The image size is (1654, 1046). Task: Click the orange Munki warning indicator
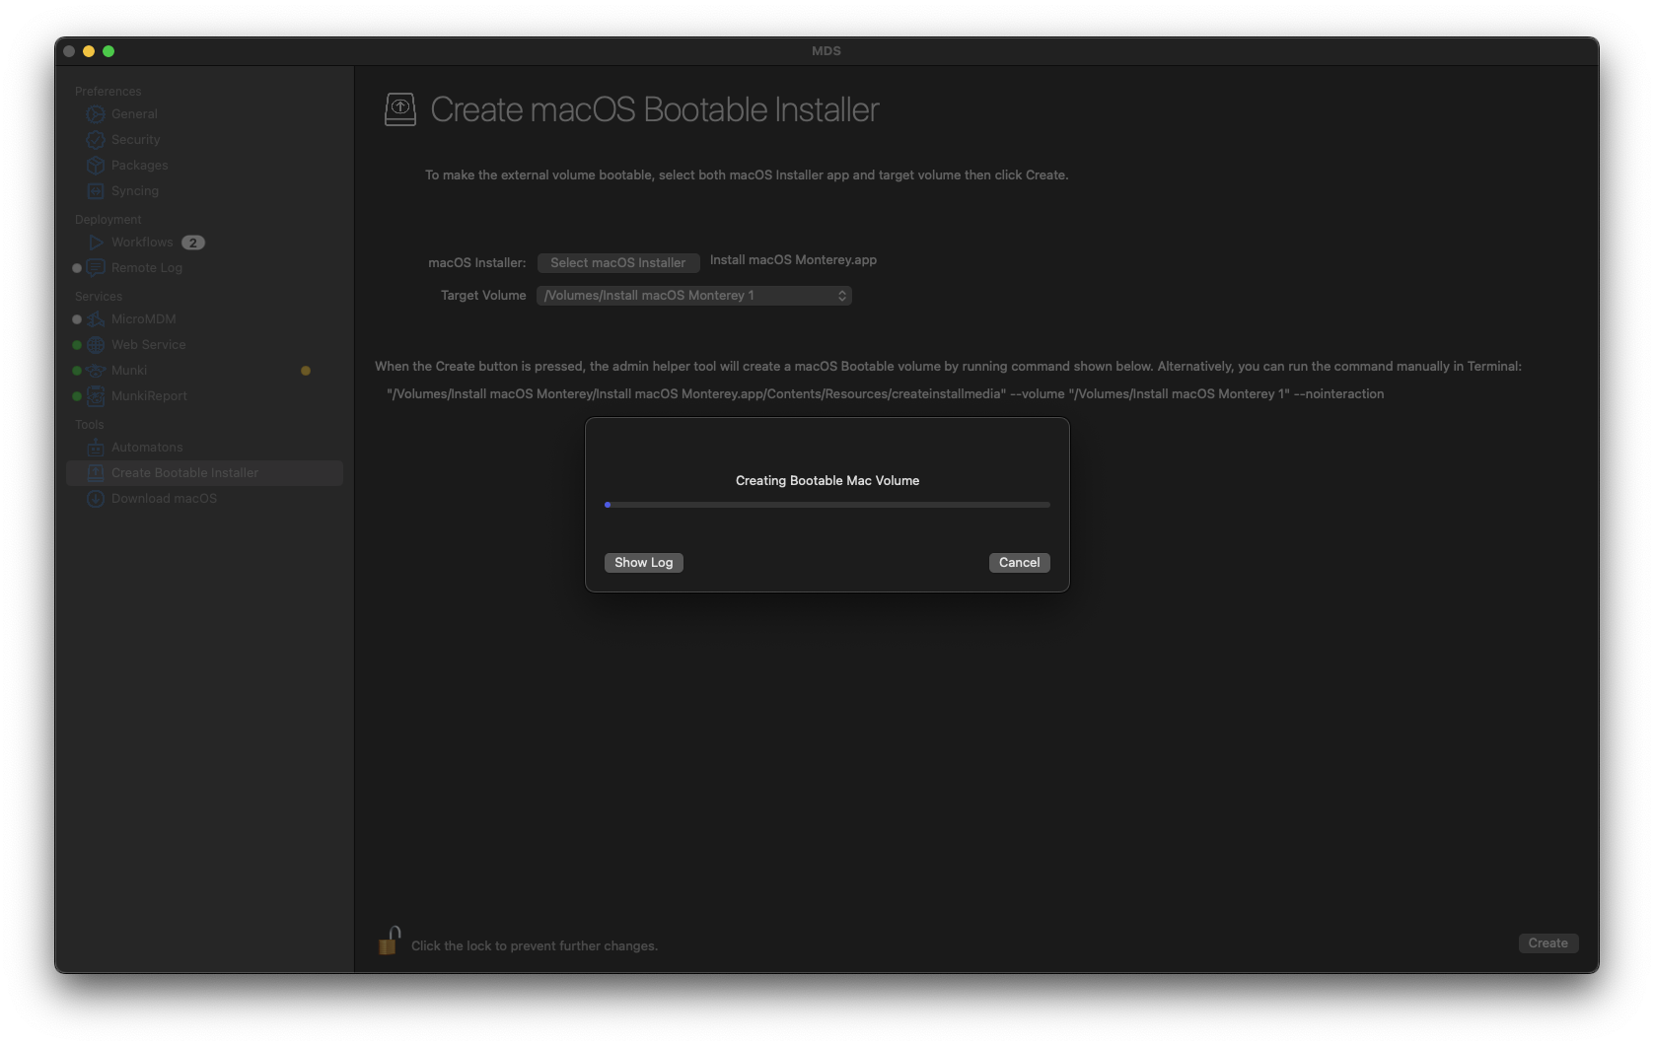[306, 371]
